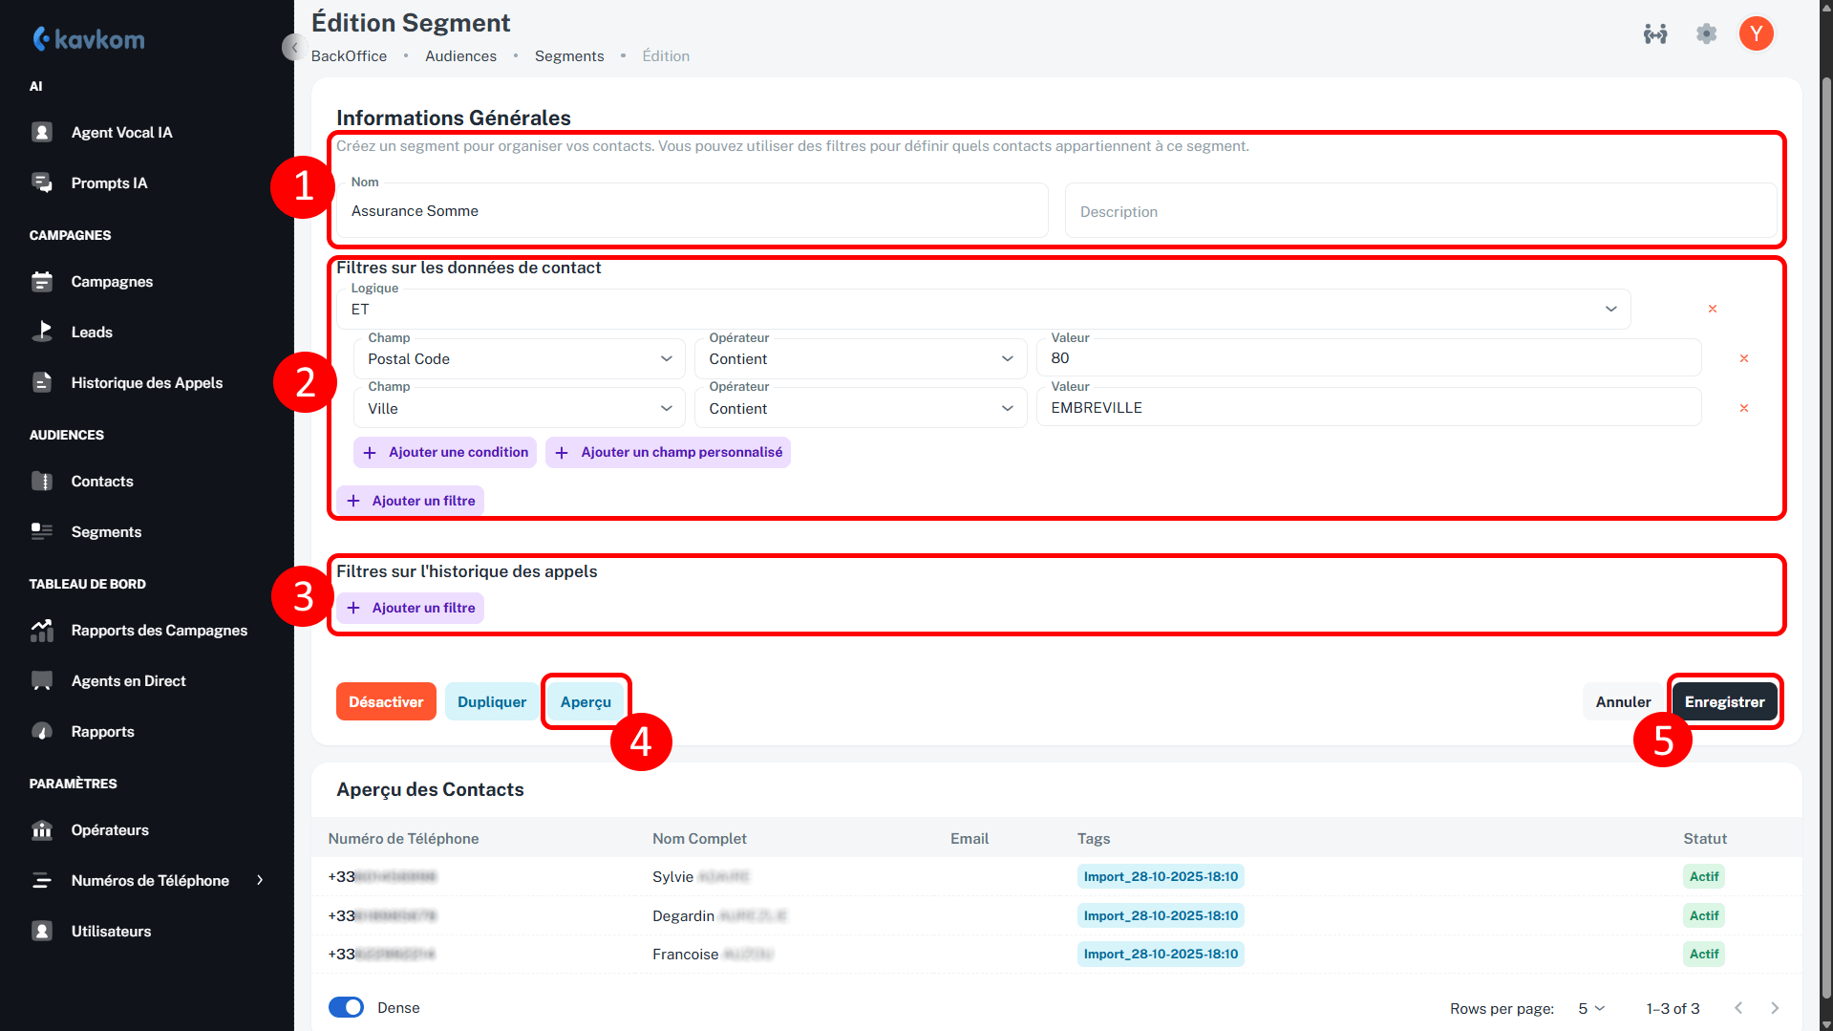Click the Aperçu button
The width and height of the screenshot is (1833, 1031).
[x=586, y=702]
